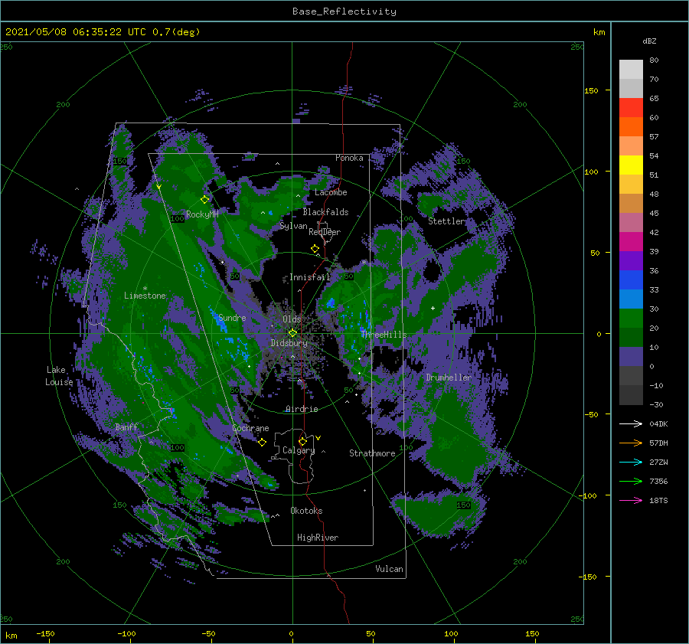This screenshot has width=689, height=644.
Task: Click the Olds label
Action: click(292, 319)
